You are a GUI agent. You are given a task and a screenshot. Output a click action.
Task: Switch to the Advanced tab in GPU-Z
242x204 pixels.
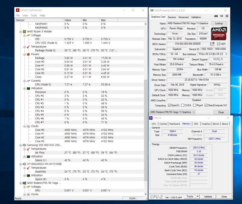pos(183,17)
